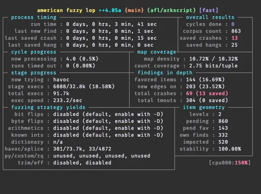Select the cycles done value '0'
The height and width of the screenshot is (194, 261).
[x=233, y=24]
